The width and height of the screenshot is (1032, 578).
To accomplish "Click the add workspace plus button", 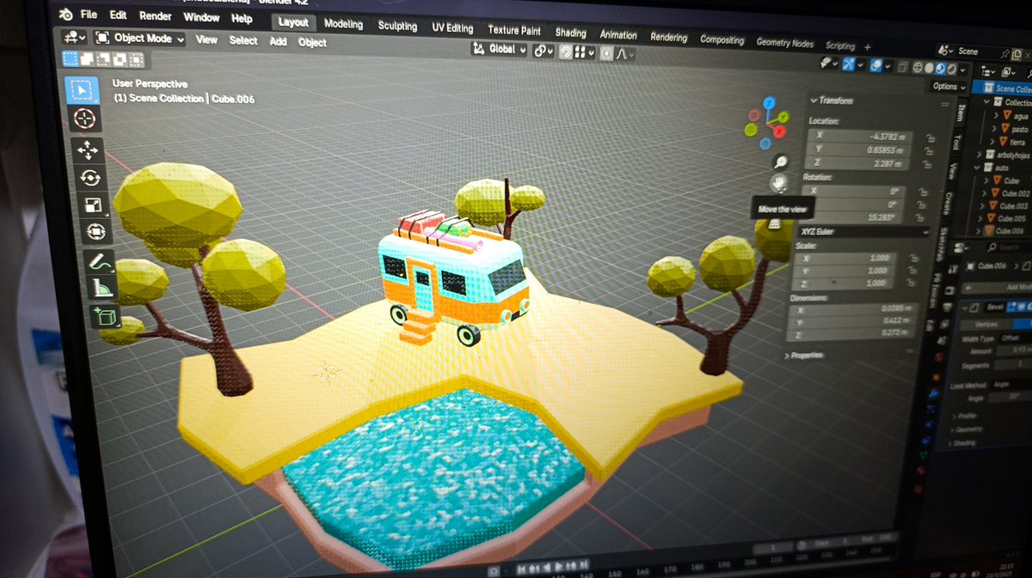I will tap(867, 47).
